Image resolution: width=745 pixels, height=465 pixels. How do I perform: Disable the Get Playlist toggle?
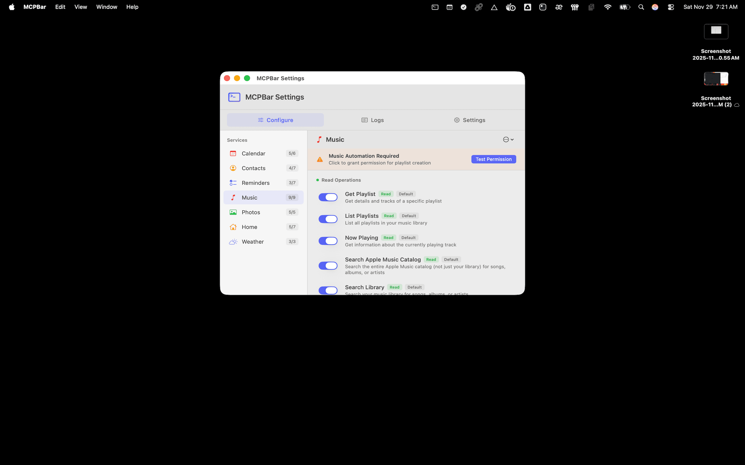click(x=328, y=197)
